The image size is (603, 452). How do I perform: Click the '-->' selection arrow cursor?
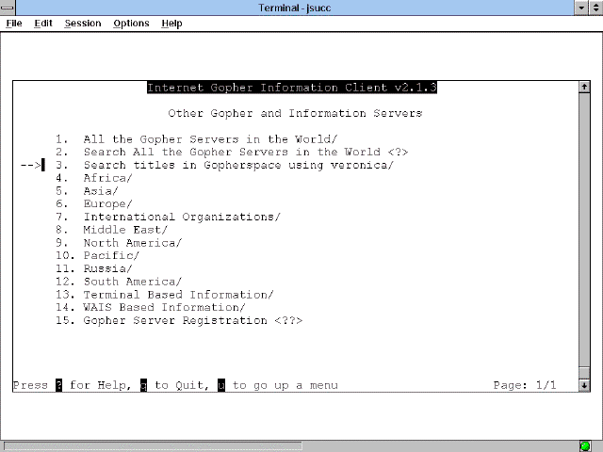pos(31,166)
